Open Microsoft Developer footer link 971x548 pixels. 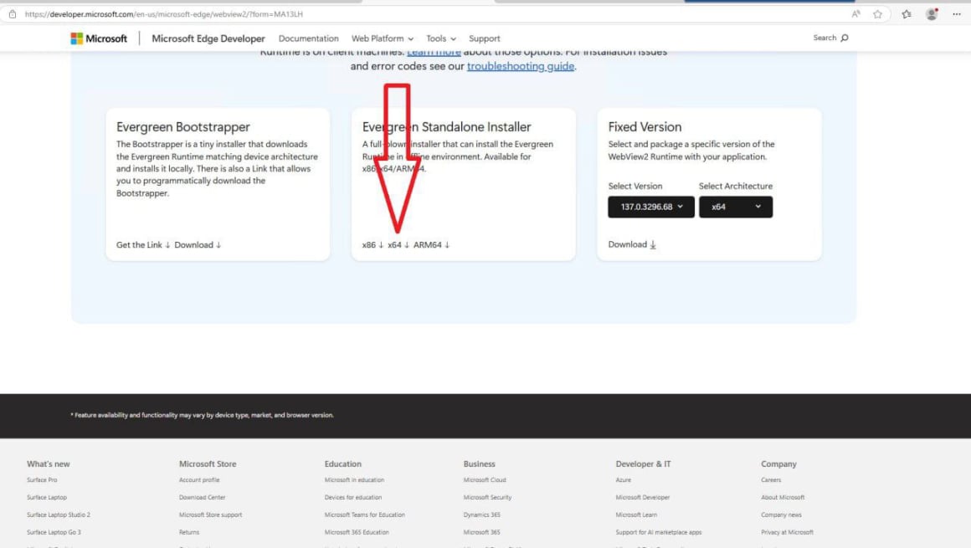tap(643, 497)
